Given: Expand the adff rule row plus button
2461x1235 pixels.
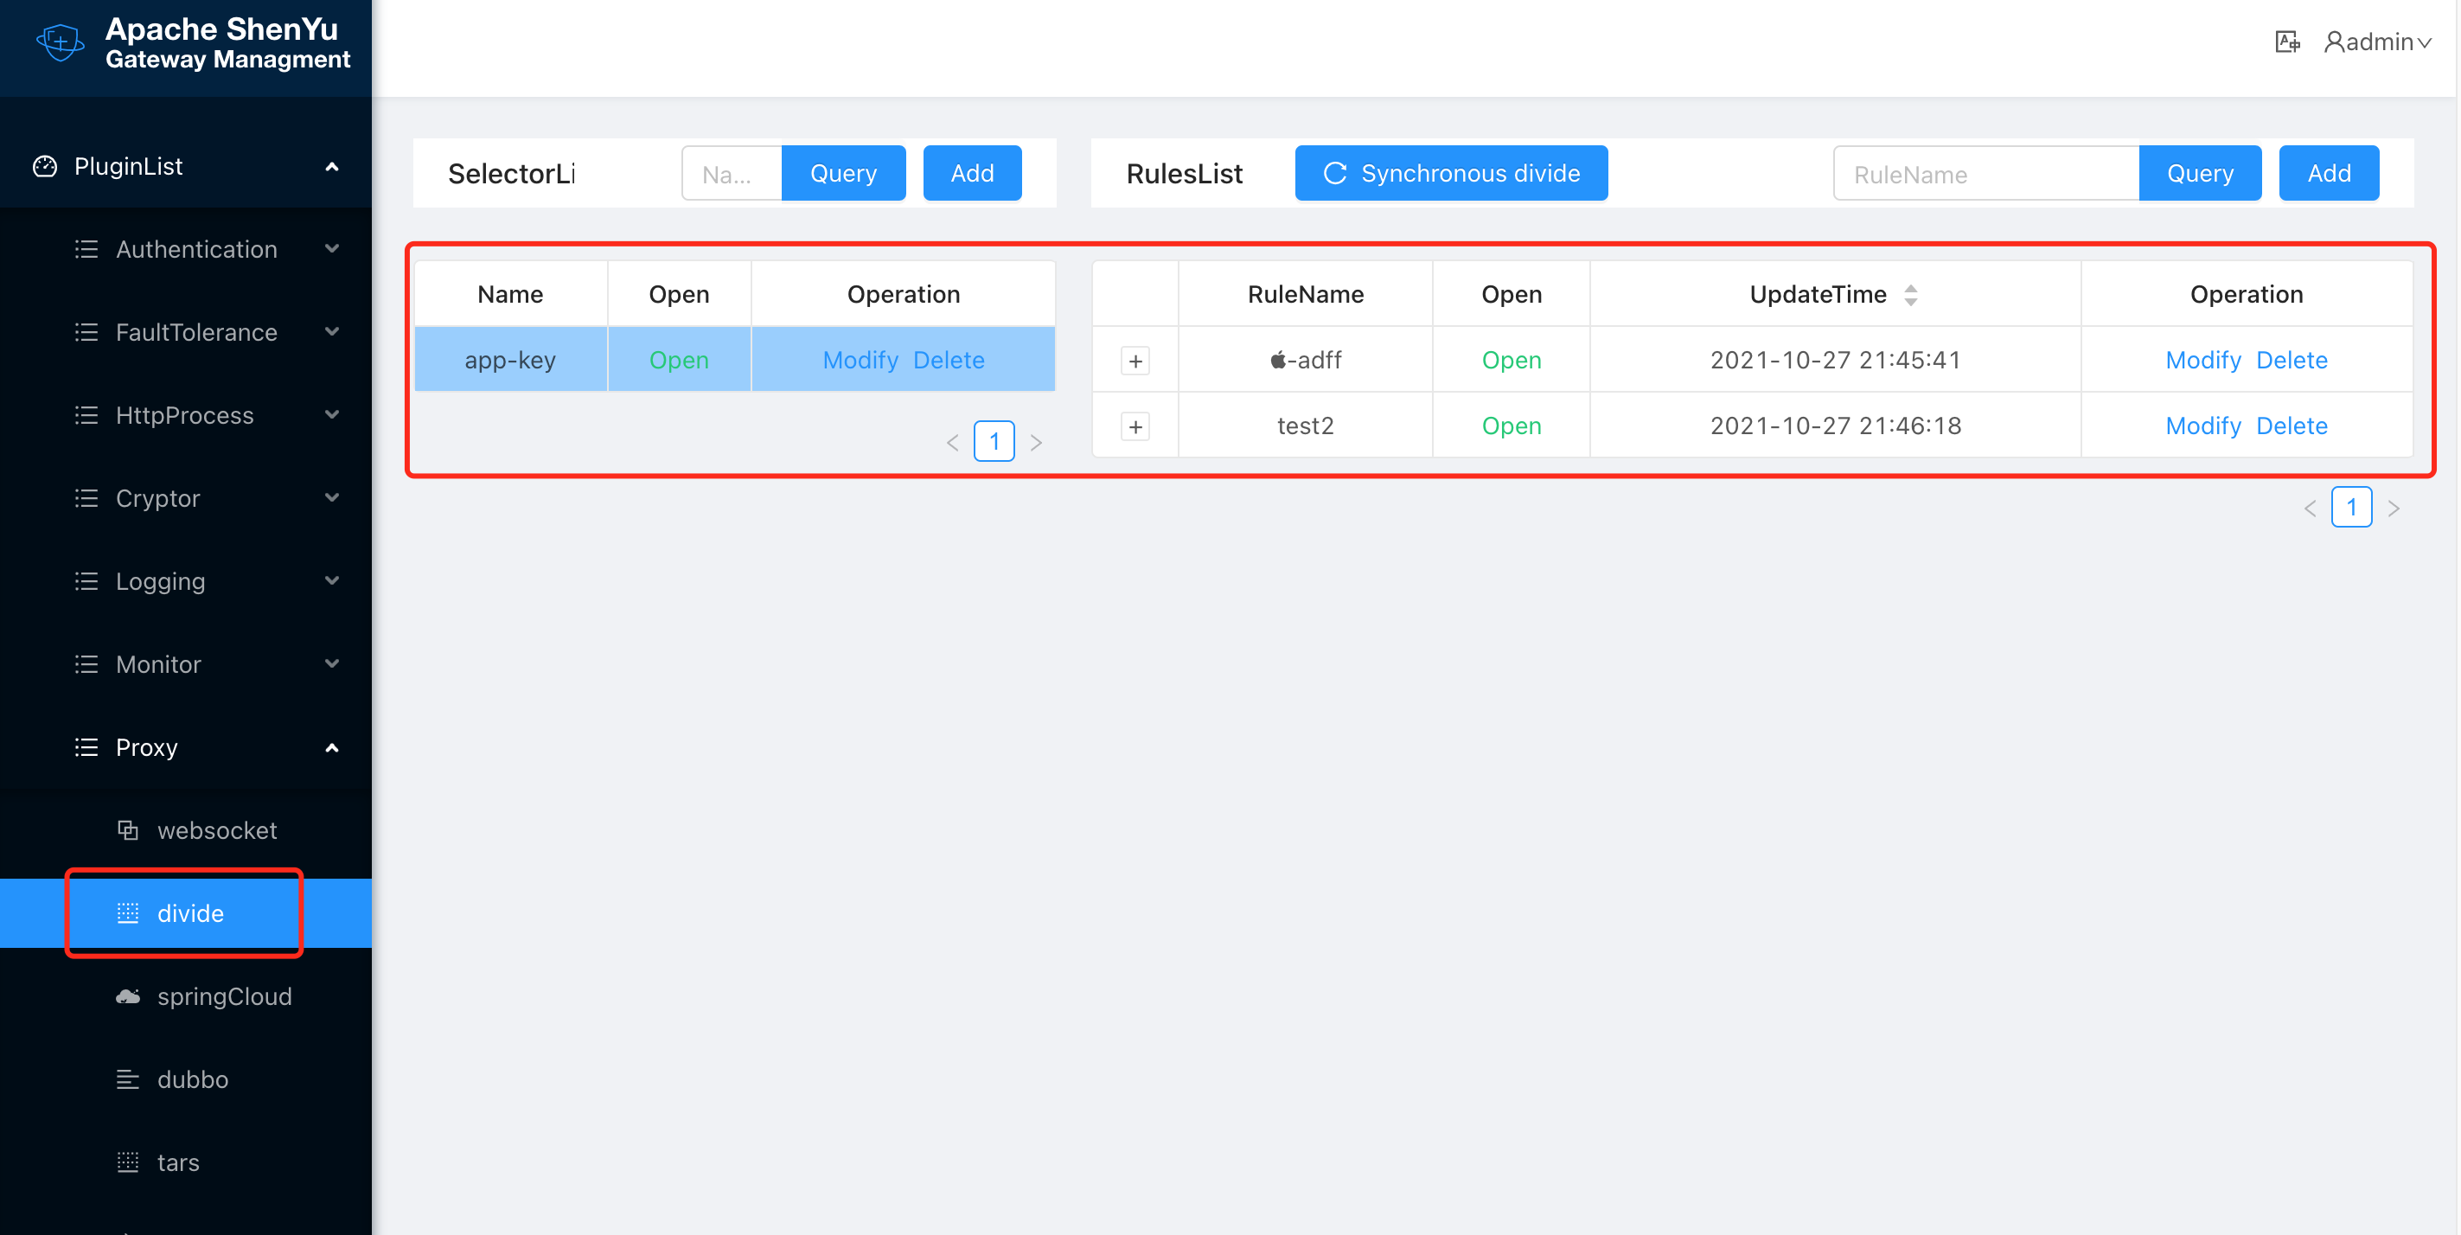Looking at the screenshot, I should coord(1135,361).
